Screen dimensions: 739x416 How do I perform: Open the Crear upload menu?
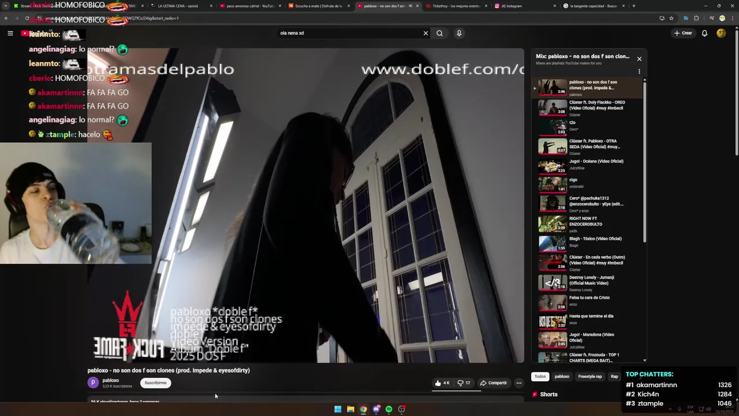(683, 33)
